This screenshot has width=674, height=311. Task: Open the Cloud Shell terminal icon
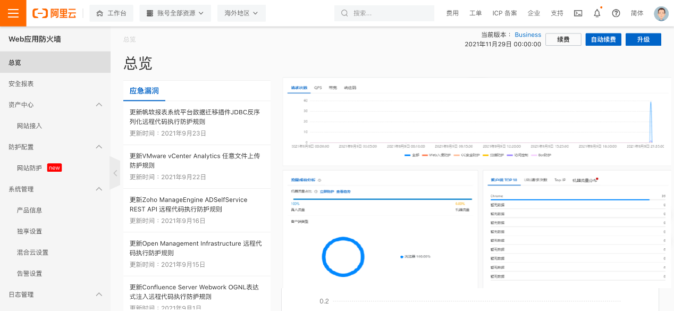578,13
